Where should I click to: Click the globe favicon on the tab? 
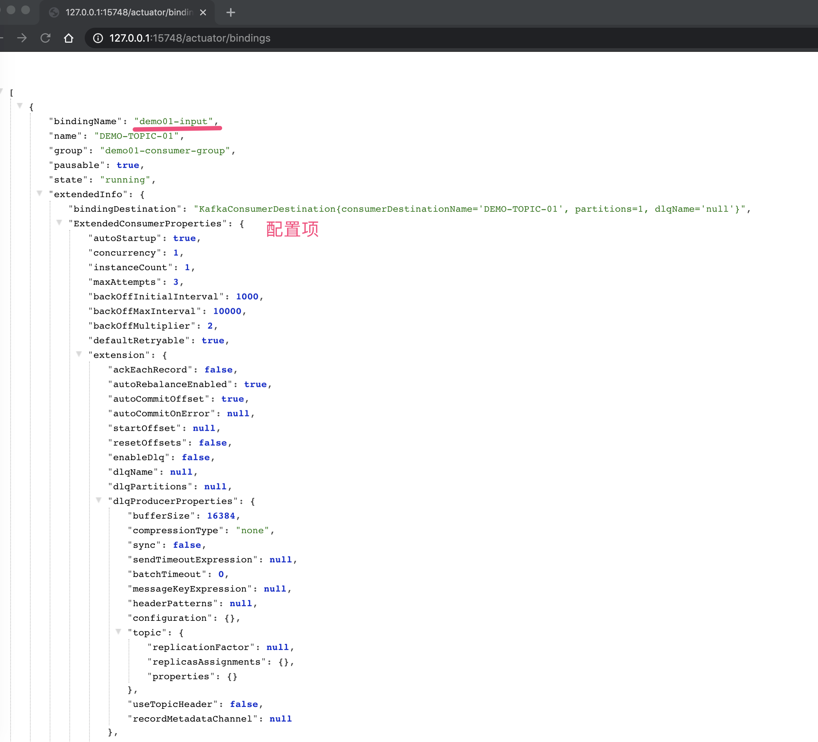point(54,12)
